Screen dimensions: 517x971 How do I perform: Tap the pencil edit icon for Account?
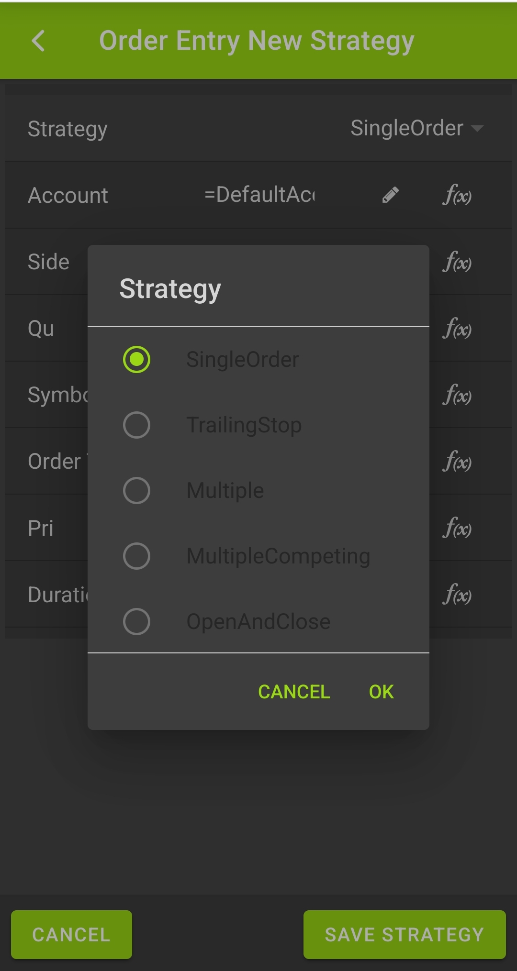pyautogui.click(x=390, y=194)
